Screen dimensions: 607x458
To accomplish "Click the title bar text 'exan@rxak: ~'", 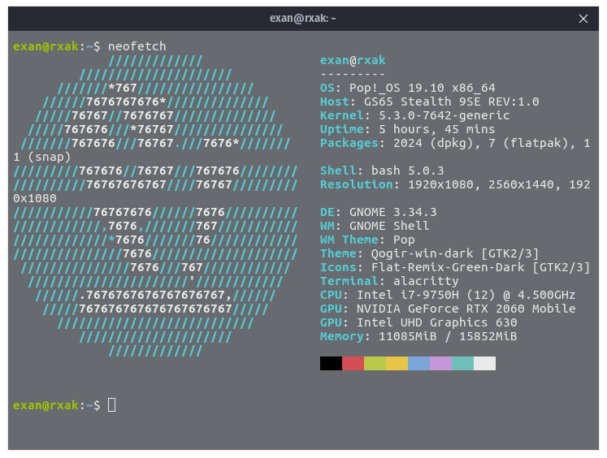I will click(x=303, y=18).
